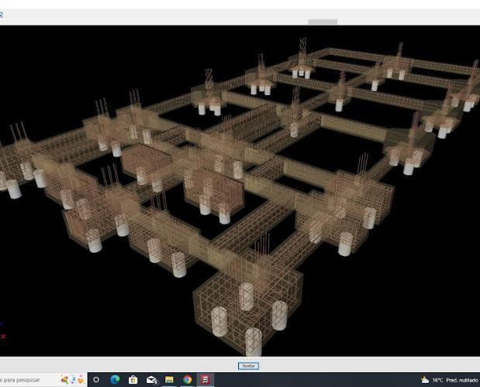Click the Aceitar button
Viewport: 480px width, 387px height.
(x=248, y=365)
